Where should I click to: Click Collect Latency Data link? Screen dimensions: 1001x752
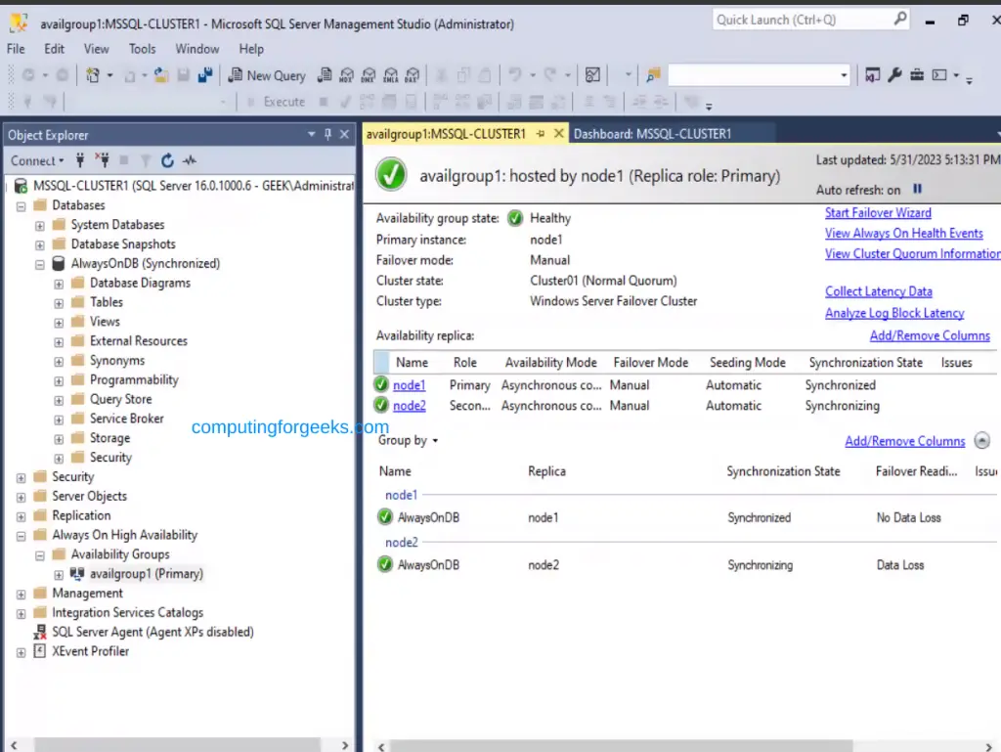pyautogui.click(x=878, y=291)
